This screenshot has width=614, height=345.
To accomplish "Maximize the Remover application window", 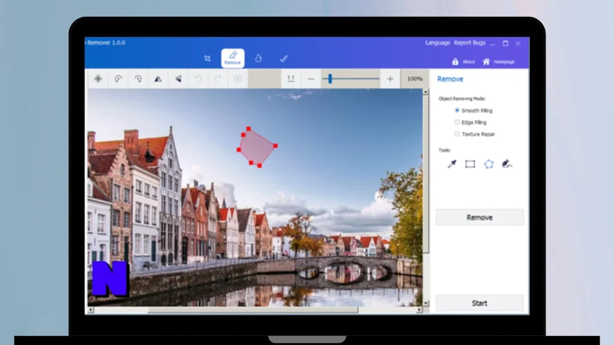I will (505, 43).
